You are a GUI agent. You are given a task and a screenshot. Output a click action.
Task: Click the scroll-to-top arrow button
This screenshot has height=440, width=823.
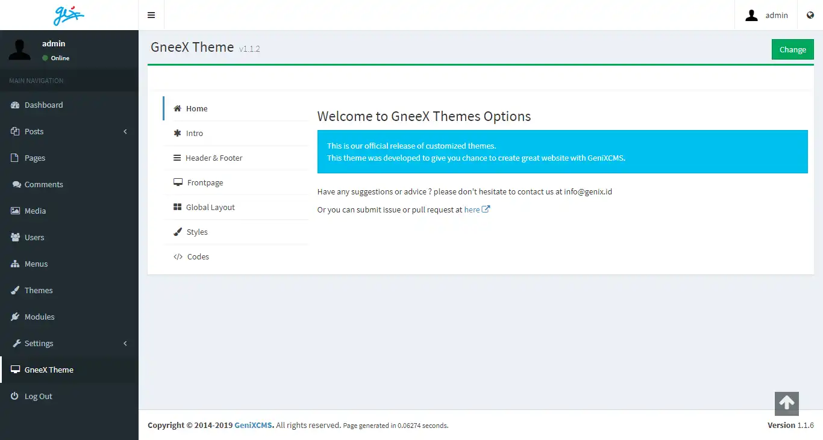(786, 403)
